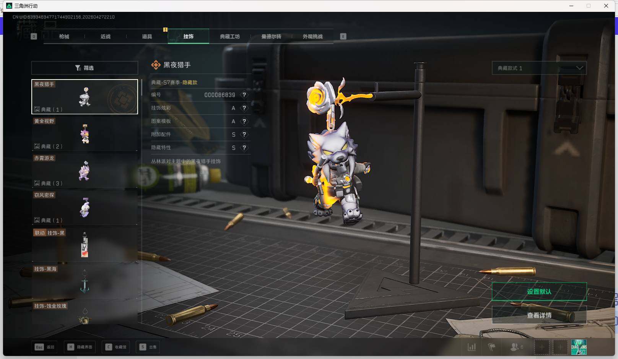Screen dimensions: 618x359
Task: Open the help tooltip for 图案模板
Action: tap(244, 121)
